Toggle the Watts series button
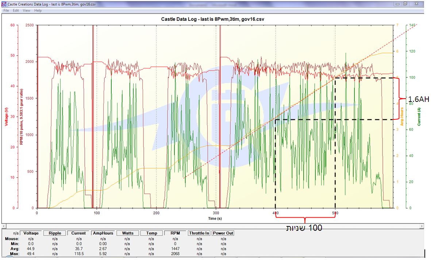Screen dimensions: 431x260 point(127,233)
